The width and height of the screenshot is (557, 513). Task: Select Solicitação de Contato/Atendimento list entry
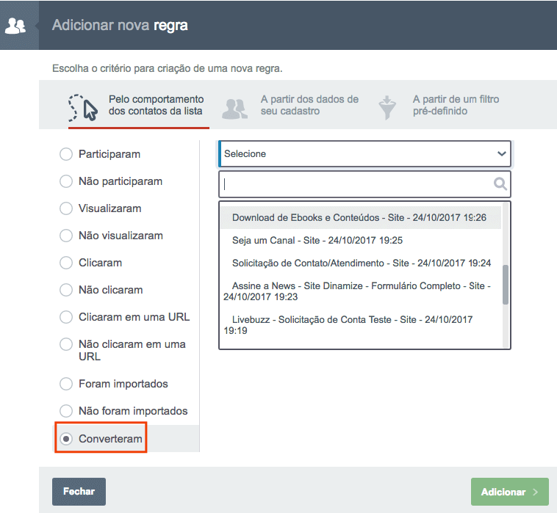pos(361,263)
